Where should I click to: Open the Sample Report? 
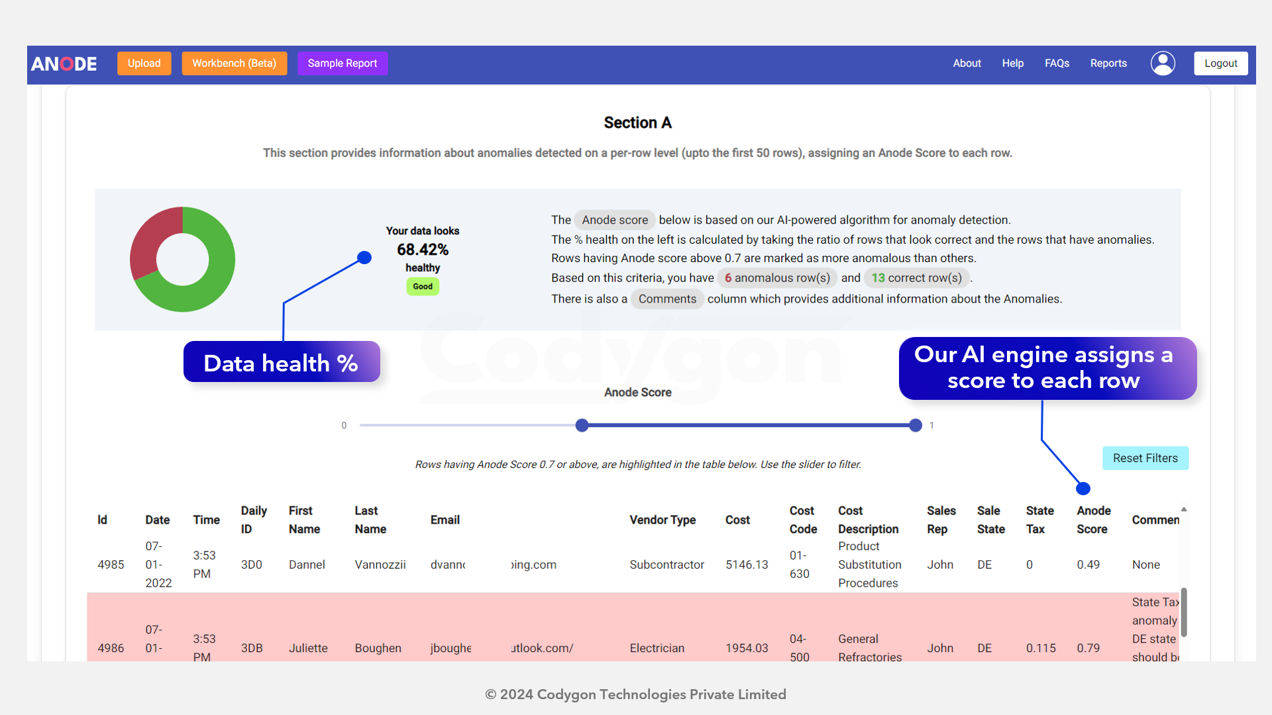[x=342, y=64]
